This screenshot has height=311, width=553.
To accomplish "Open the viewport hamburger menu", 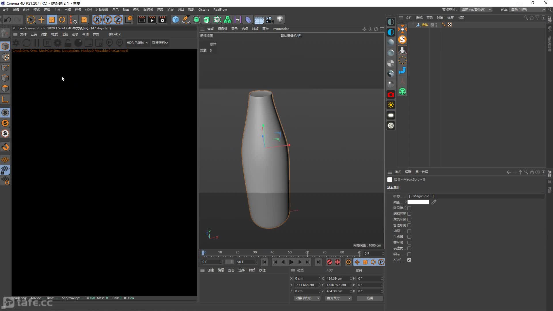I will (x=202, y=29).
